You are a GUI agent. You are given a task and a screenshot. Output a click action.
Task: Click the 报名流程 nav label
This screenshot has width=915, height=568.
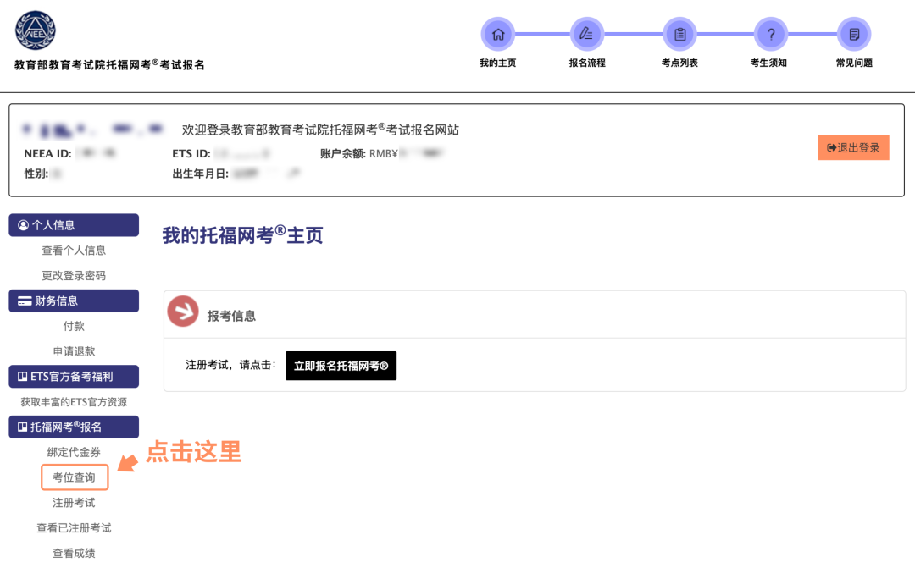coord(587,63)
